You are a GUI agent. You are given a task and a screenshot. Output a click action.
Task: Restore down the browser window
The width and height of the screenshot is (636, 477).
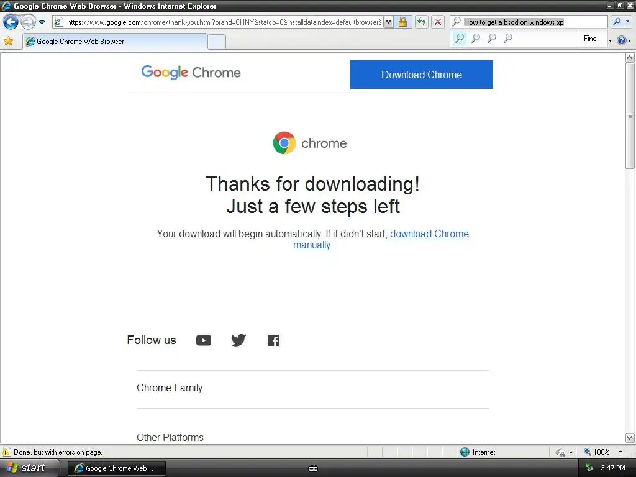pos(620,6)
